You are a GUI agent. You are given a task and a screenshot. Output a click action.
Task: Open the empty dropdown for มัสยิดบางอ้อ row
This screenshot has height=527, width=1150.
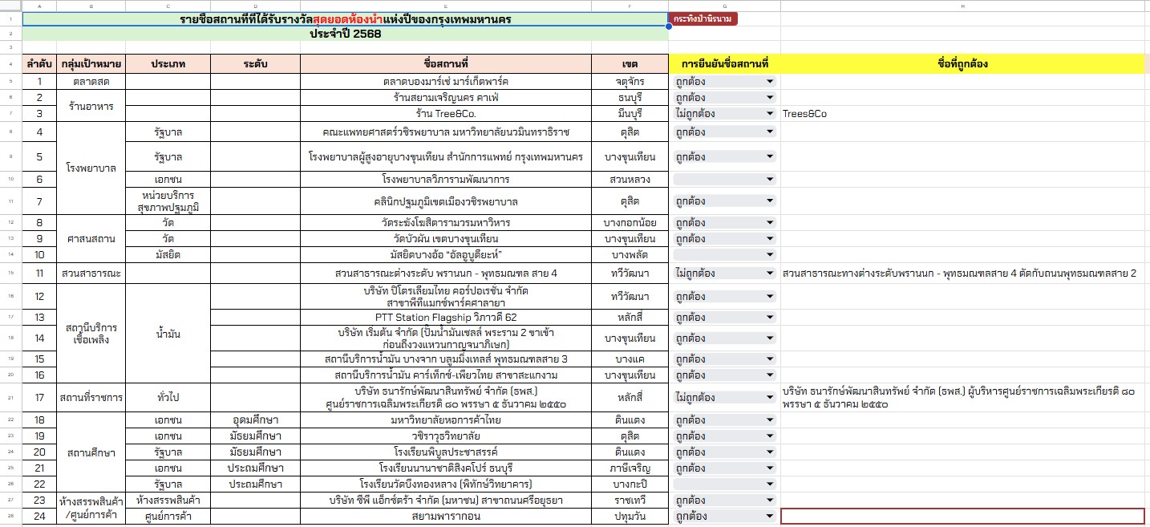725,254
